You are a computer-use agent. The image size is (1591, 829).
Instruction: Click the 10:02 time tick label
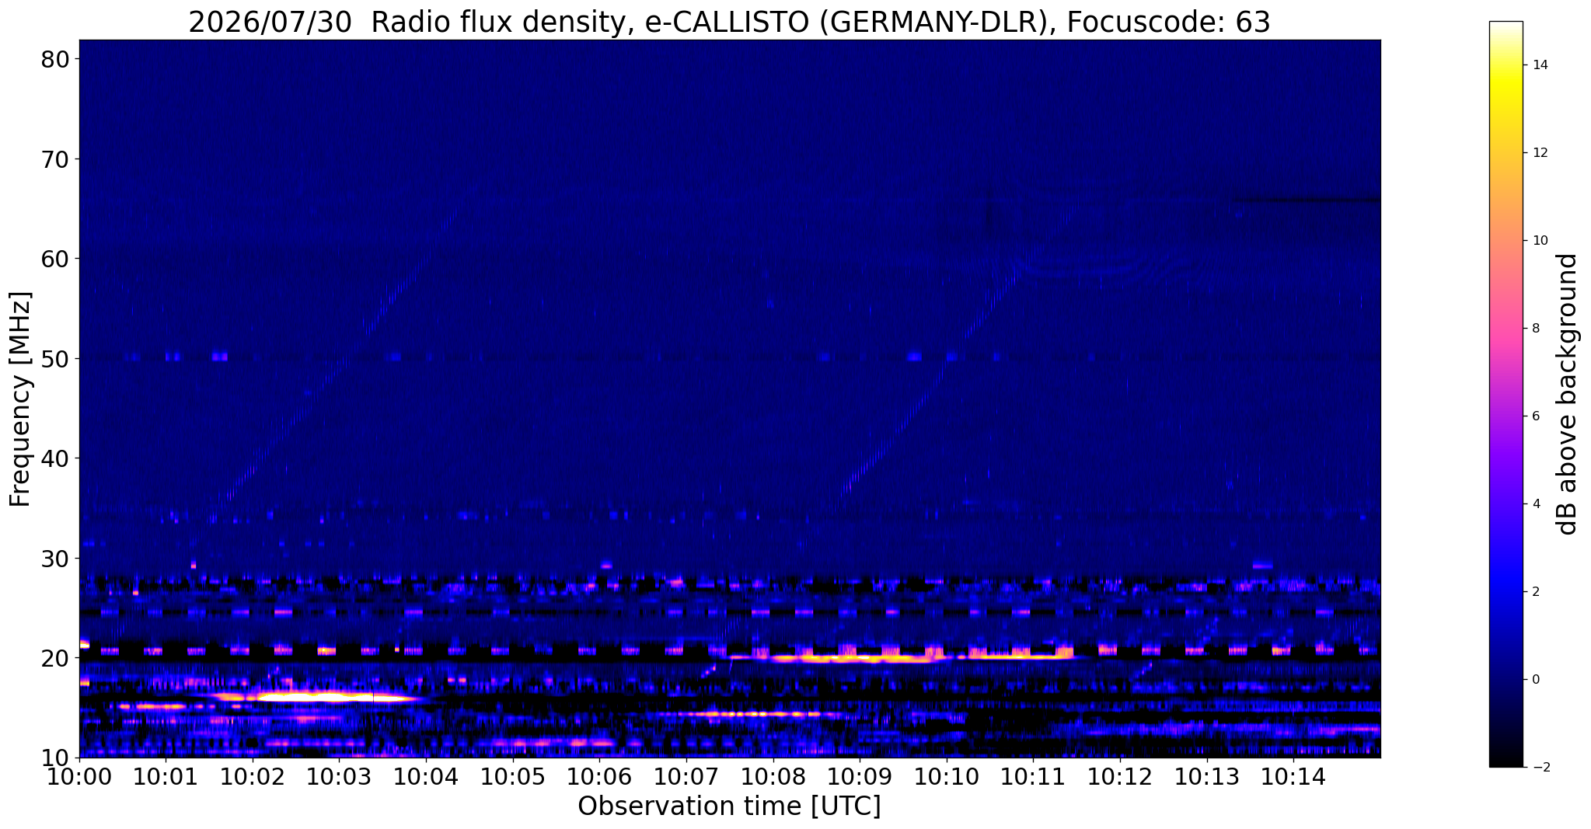click(x=253, y=775)
